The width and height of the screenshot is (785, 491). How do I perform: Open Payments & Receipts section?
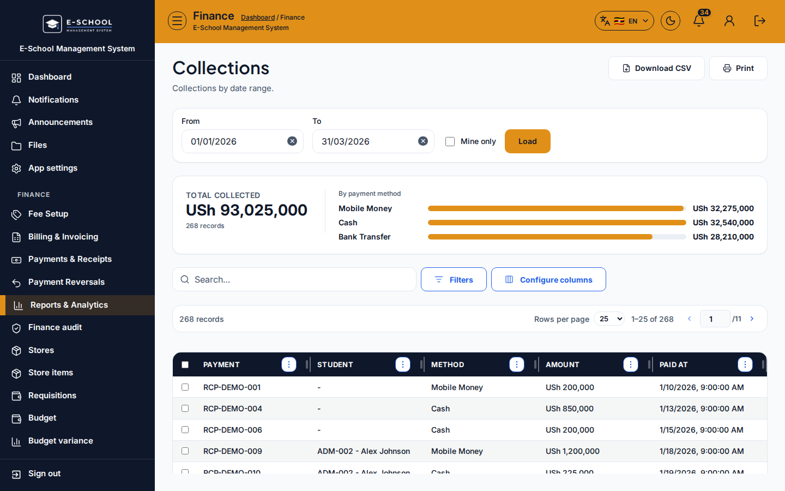click(x=77, y=259)
